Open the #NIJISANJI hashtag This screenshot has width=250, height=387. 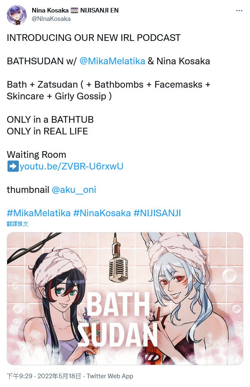157,213
